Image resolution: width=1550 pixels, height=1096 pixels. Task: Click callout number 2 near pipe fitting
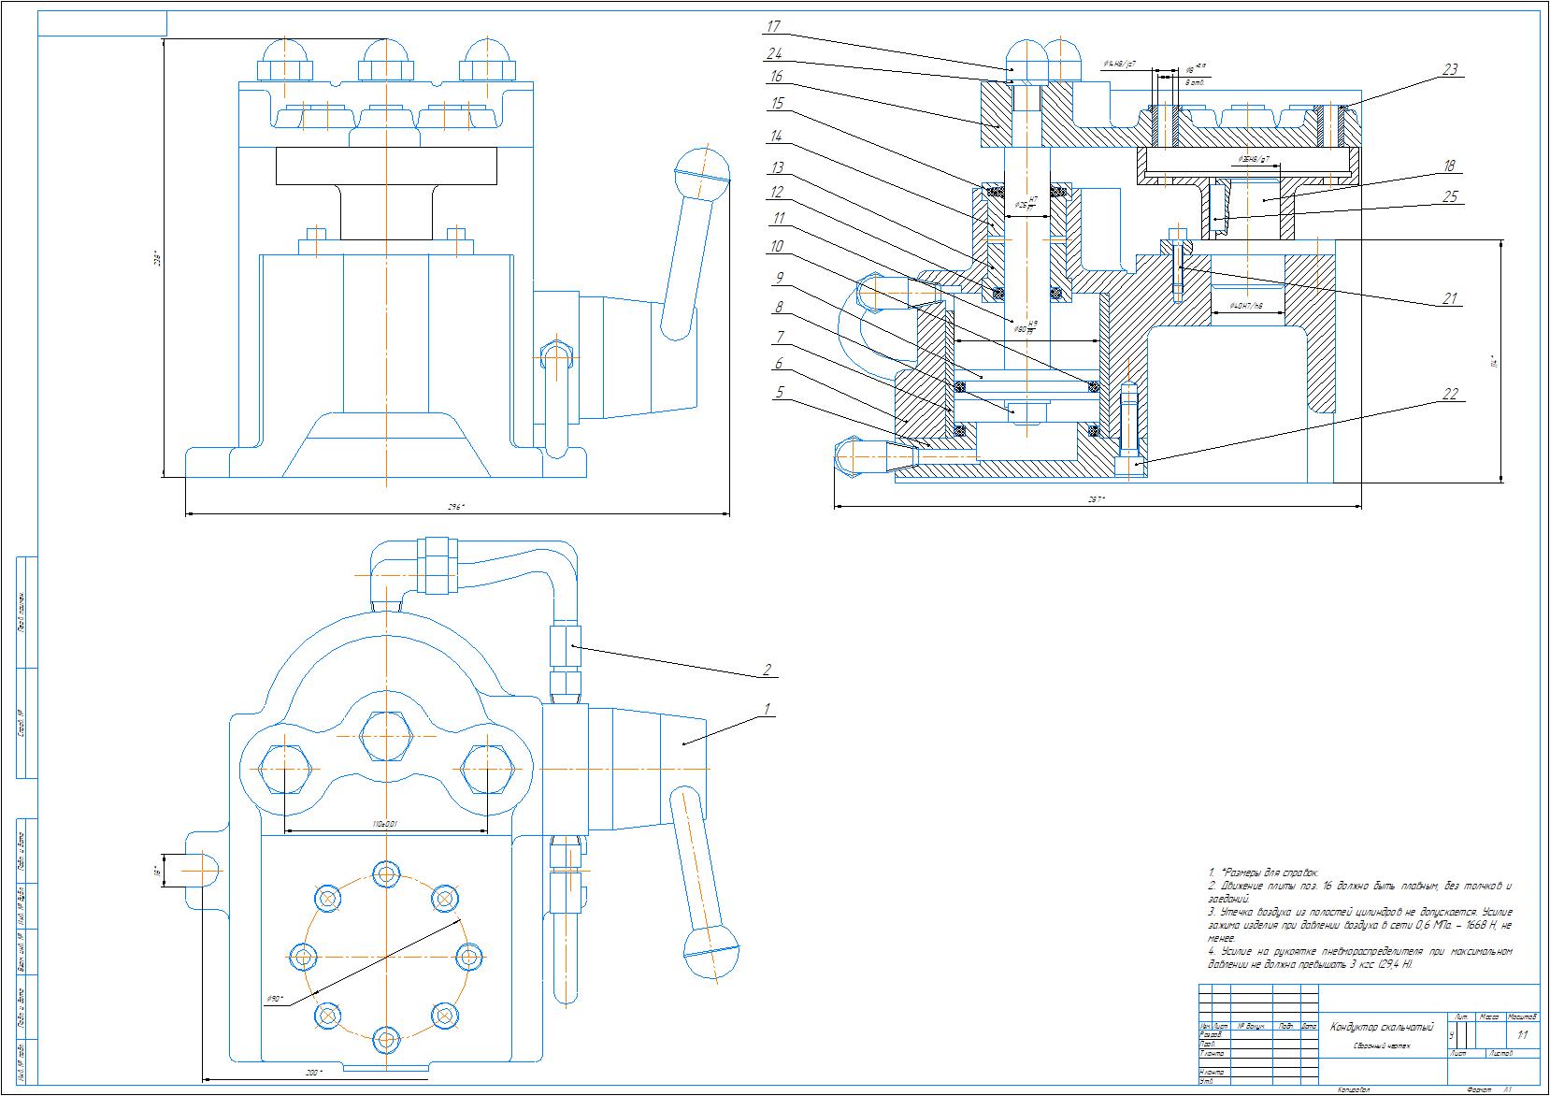click(768, 670)
